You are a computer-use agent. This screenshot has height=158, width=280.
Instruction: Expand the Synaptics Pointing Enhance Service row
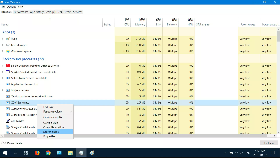click(x=2, y=66)
